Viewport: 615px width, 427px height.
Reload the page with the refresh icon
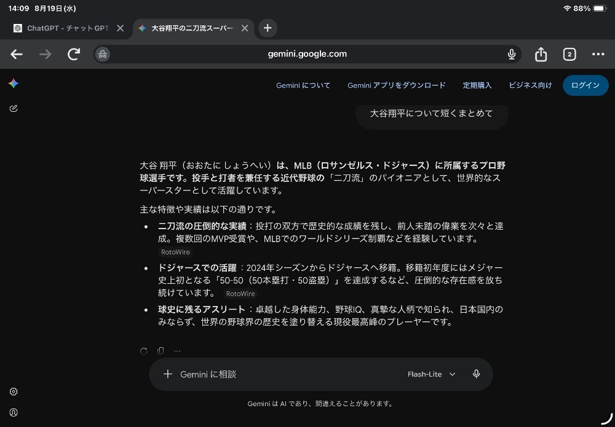[x=74, y=54]
